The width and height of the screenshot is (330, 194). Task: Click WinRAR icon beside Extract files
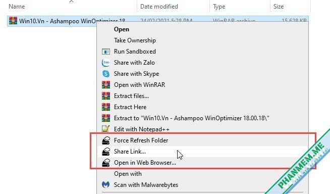[x=106, y=96]
